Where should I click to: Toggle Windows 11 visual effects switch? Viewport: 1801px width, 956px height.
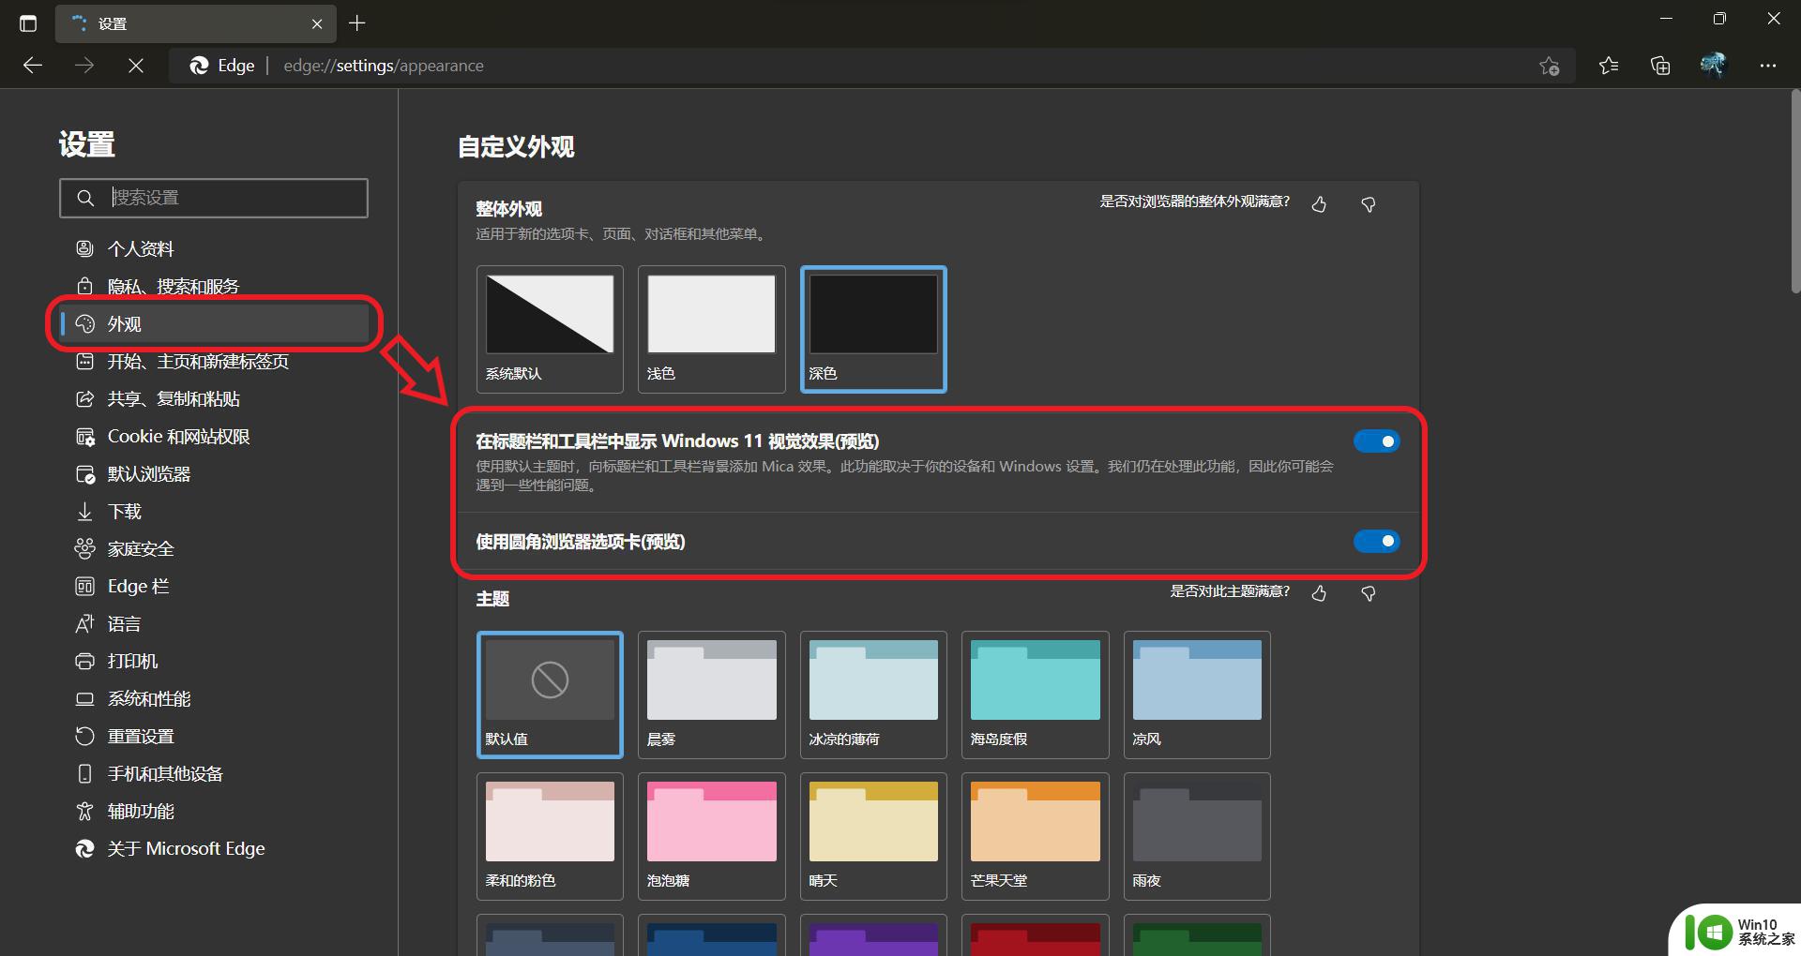click(x=1376, y=441)
